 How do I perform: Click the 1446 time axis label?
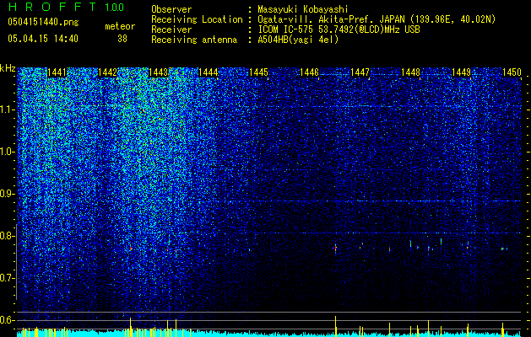[310, 72]
